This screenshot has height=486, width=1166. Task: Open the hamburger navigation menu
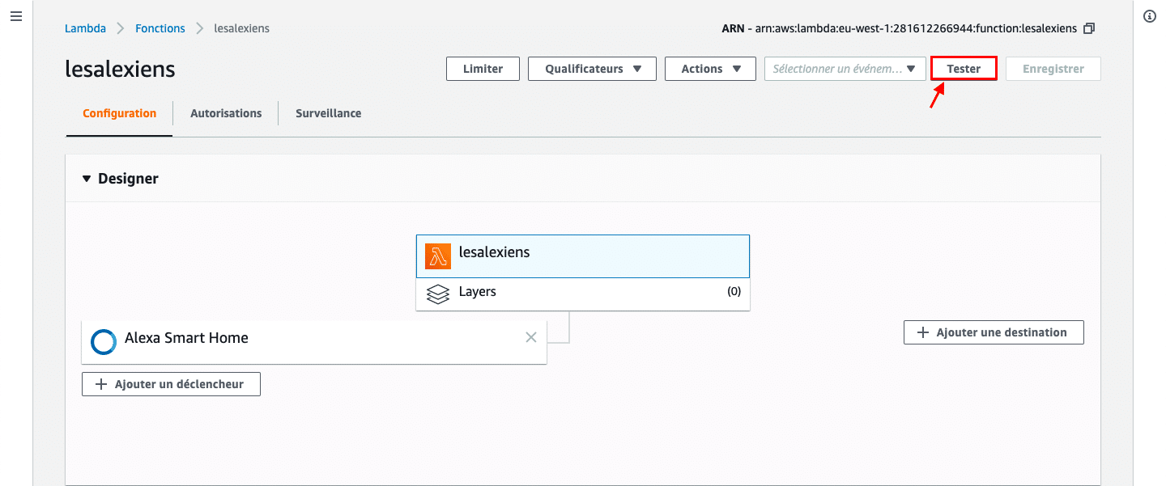click(x=15, y=16)
